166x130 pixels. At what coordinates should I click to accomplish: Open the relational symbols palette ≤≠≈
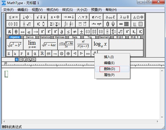[13, 17]
